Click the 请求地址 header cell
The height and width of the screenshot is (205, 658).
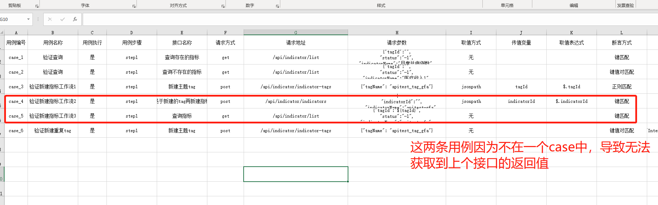[296, 43]
